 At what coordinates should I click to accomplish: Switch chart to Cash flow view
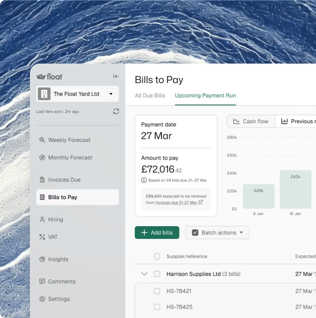click(x=251, y=121)
